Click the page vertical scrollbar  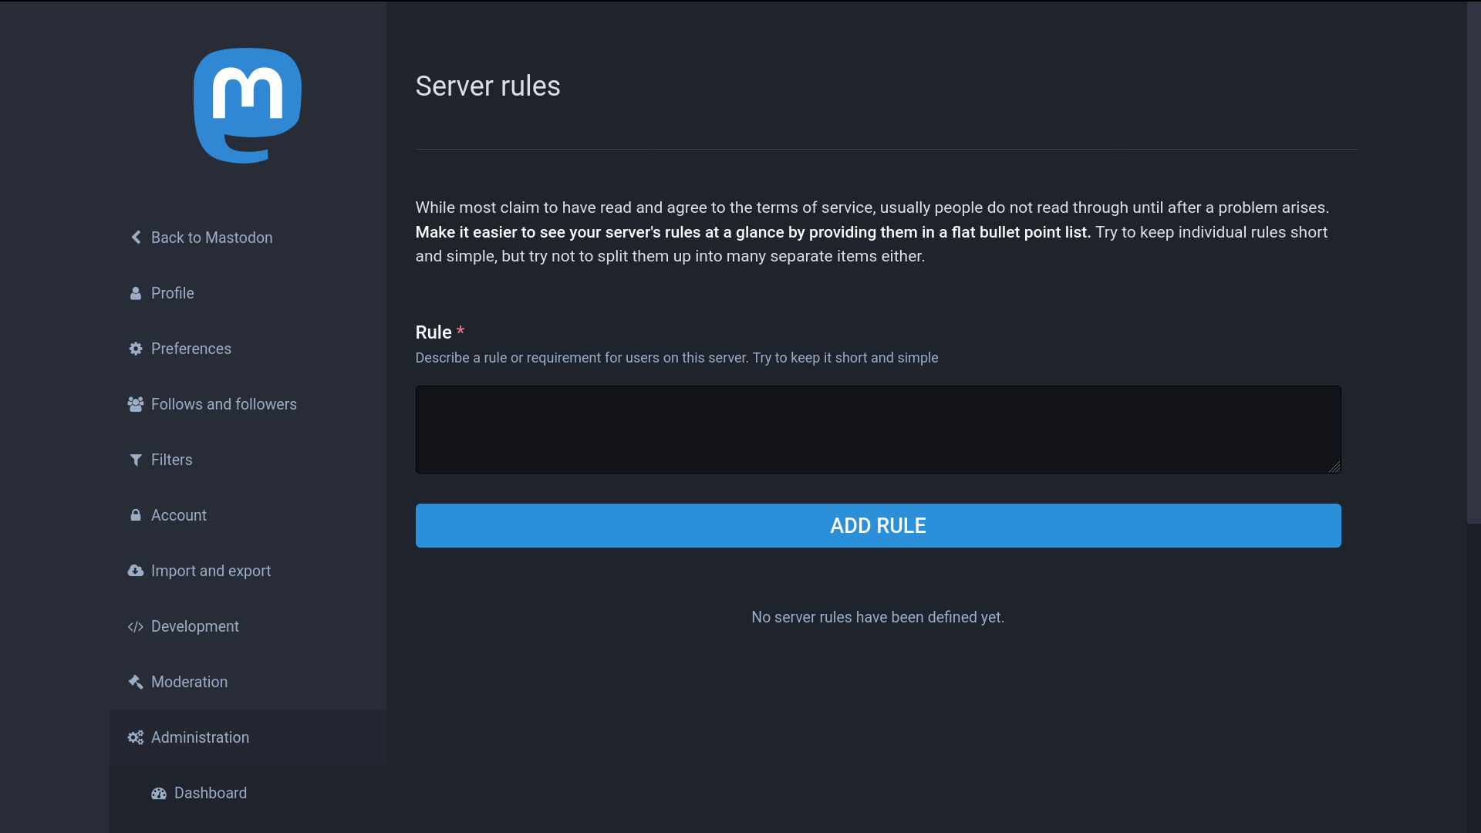click(1473, 262)
